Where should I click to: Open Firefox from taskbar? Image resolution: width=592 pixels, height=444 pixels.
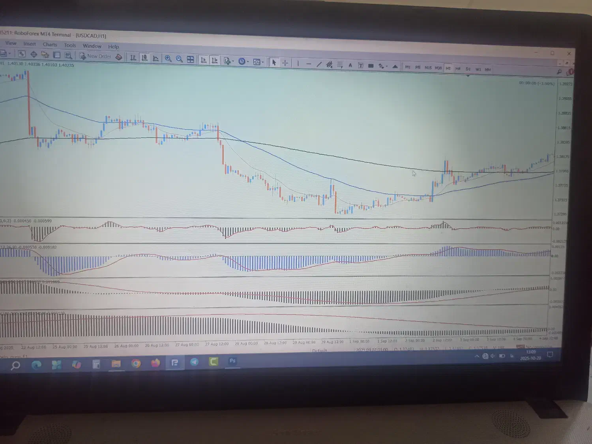(155, 363)
